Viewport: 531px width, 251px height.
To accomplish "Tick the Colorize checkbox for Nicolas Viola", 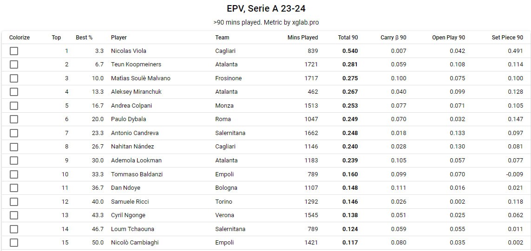I will click(x=14, y=51).
